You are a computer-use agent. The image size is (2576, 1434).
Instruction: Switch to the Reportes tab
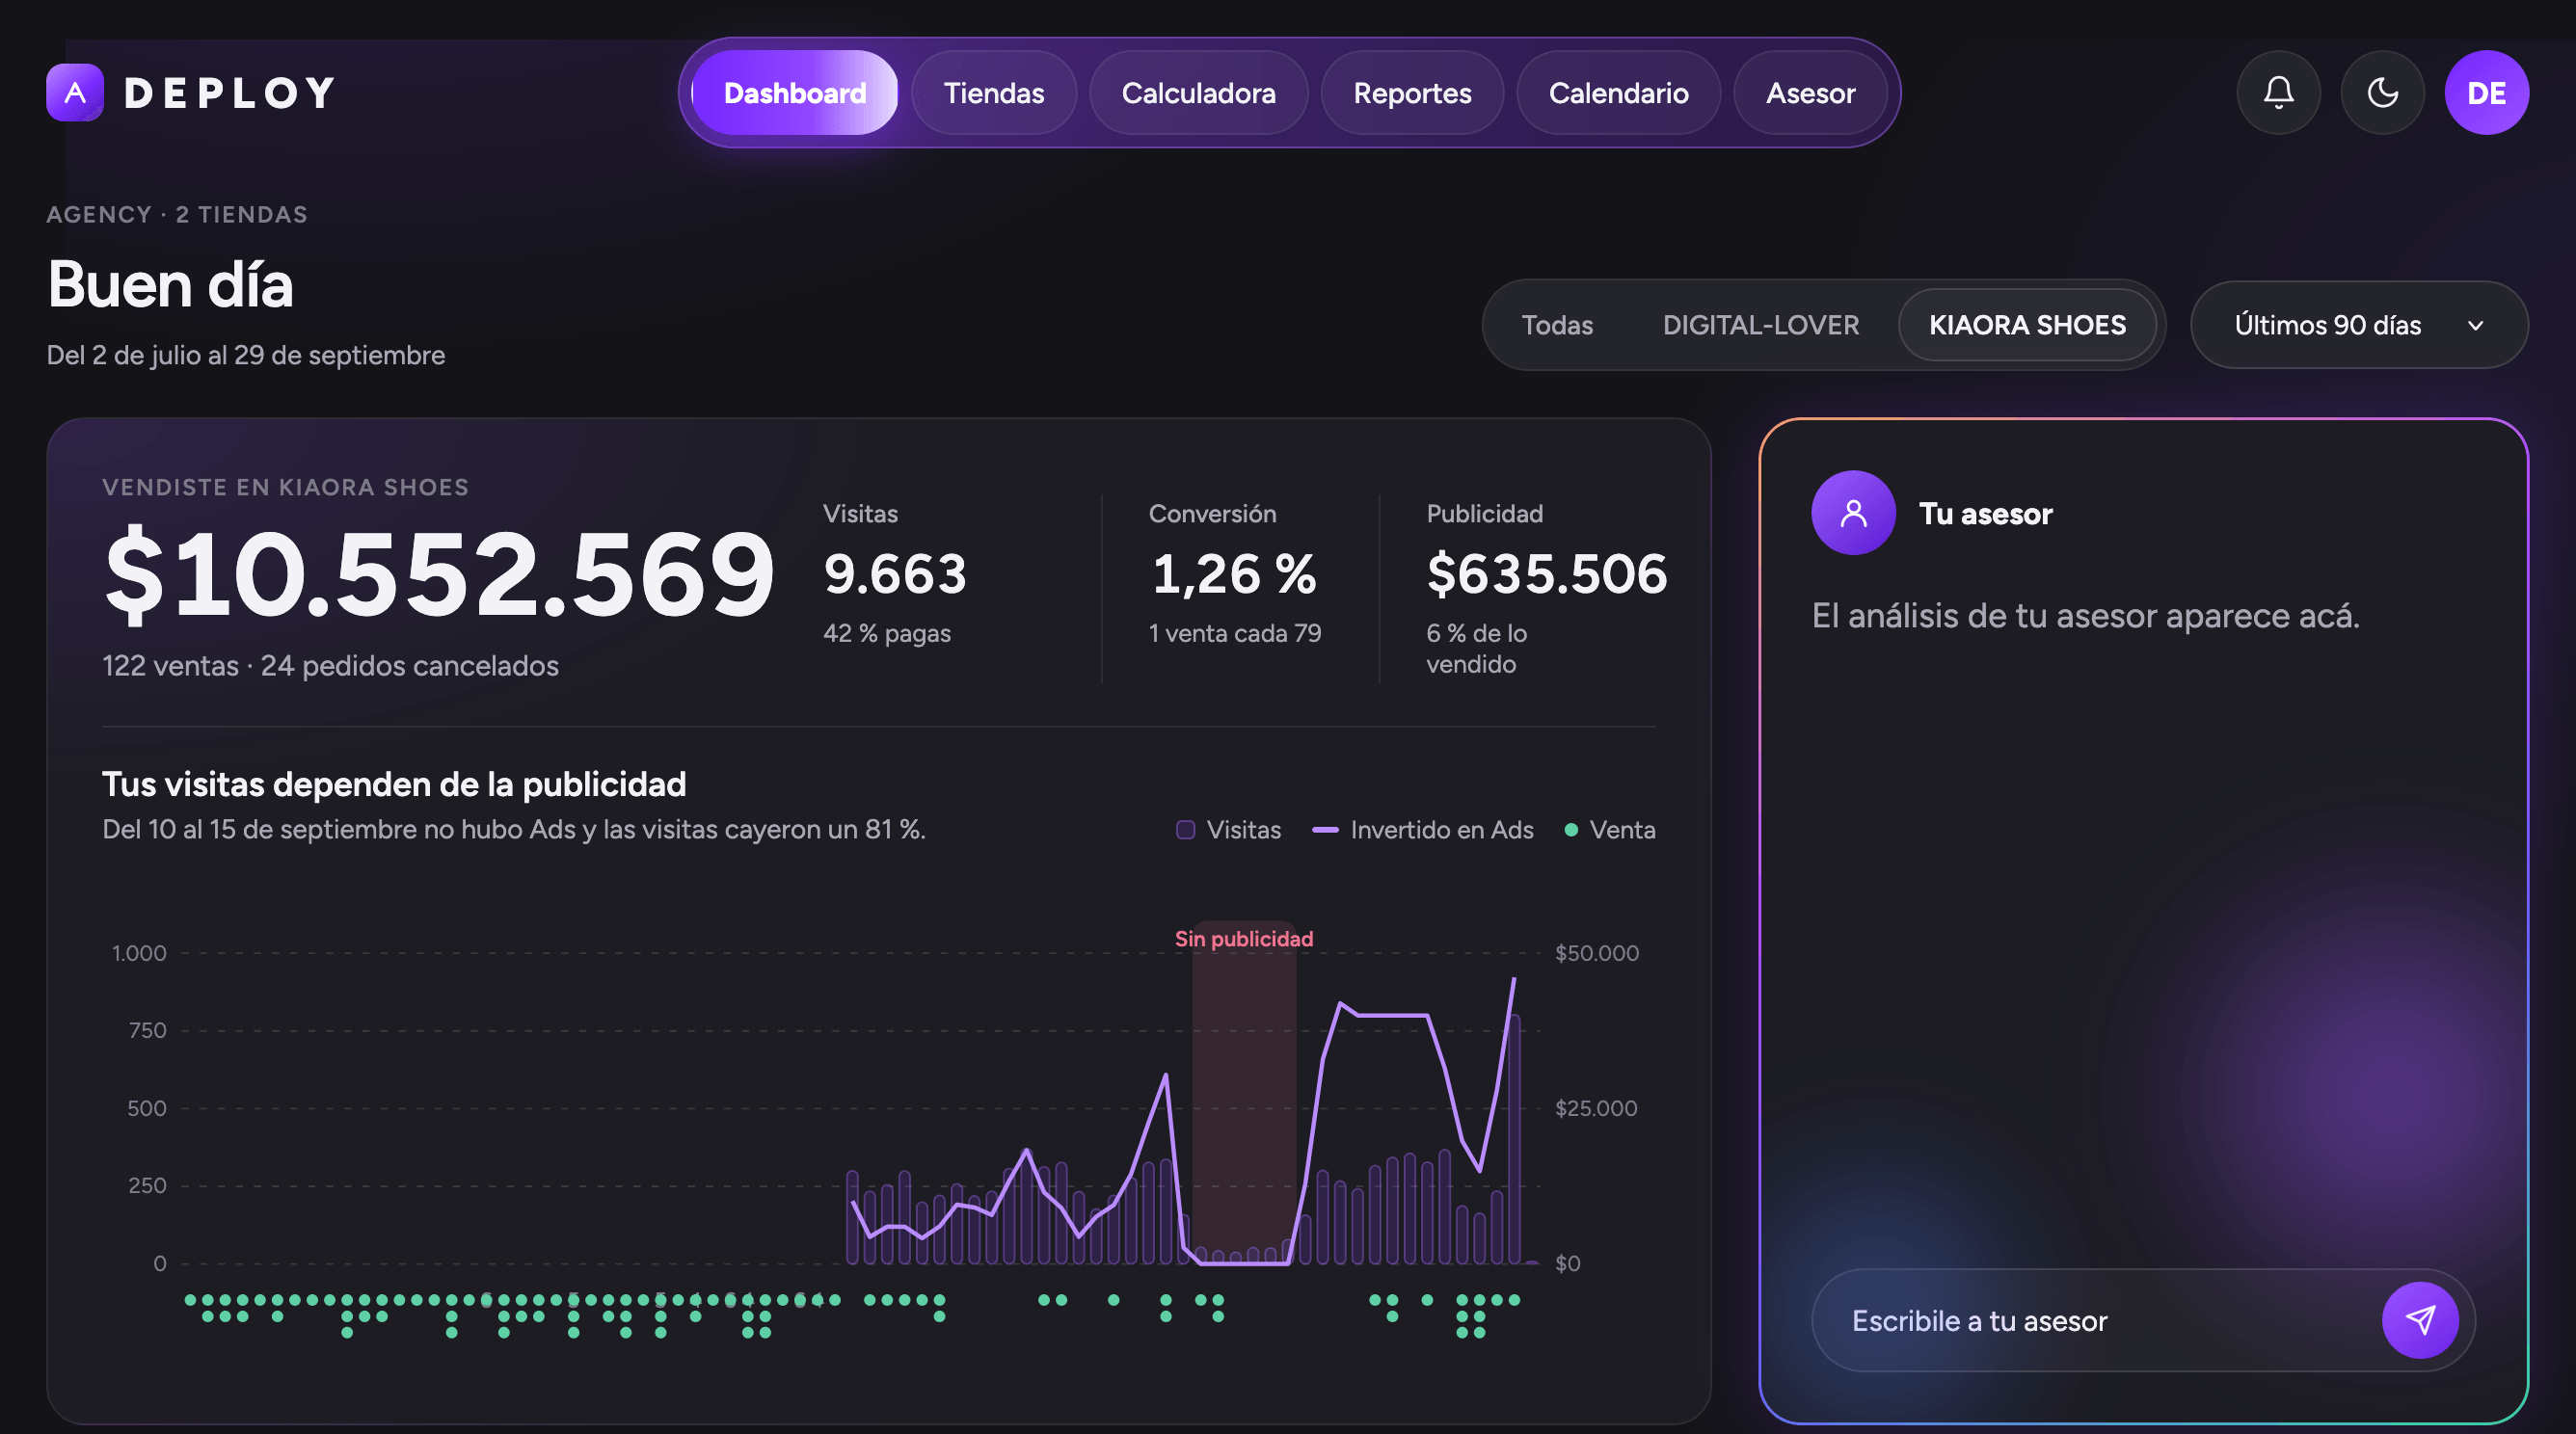pos(1412,93)
